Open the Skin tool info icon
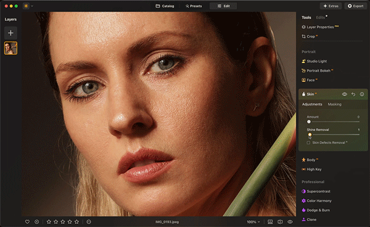The width and height of the screenshot is (370, 227). click(362, 94)
